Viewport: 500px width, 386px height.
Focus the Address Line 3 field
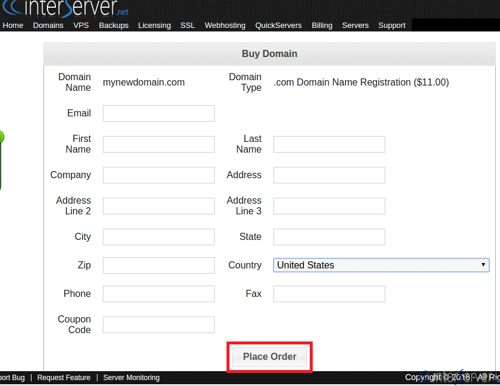[329, 206]
